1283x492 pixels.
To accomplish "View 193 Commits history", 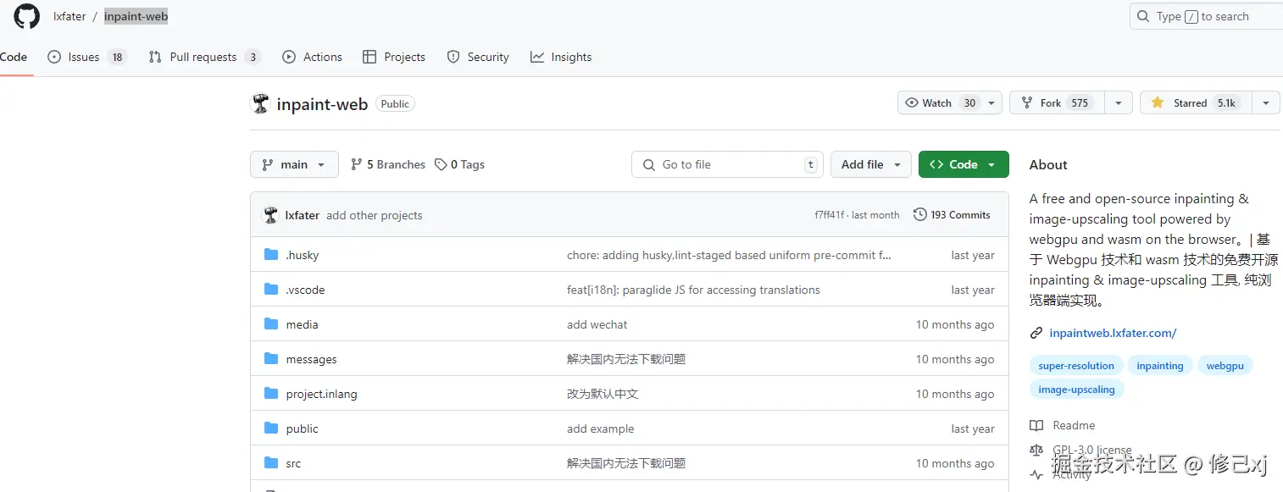I will click(x=952, y=215).
